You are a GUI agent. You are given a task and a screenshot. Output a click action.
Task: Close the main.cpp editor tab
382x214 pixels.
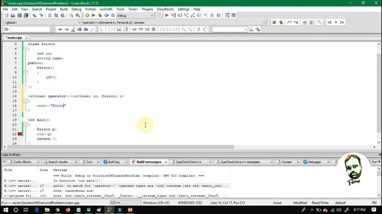pos(26,37)
